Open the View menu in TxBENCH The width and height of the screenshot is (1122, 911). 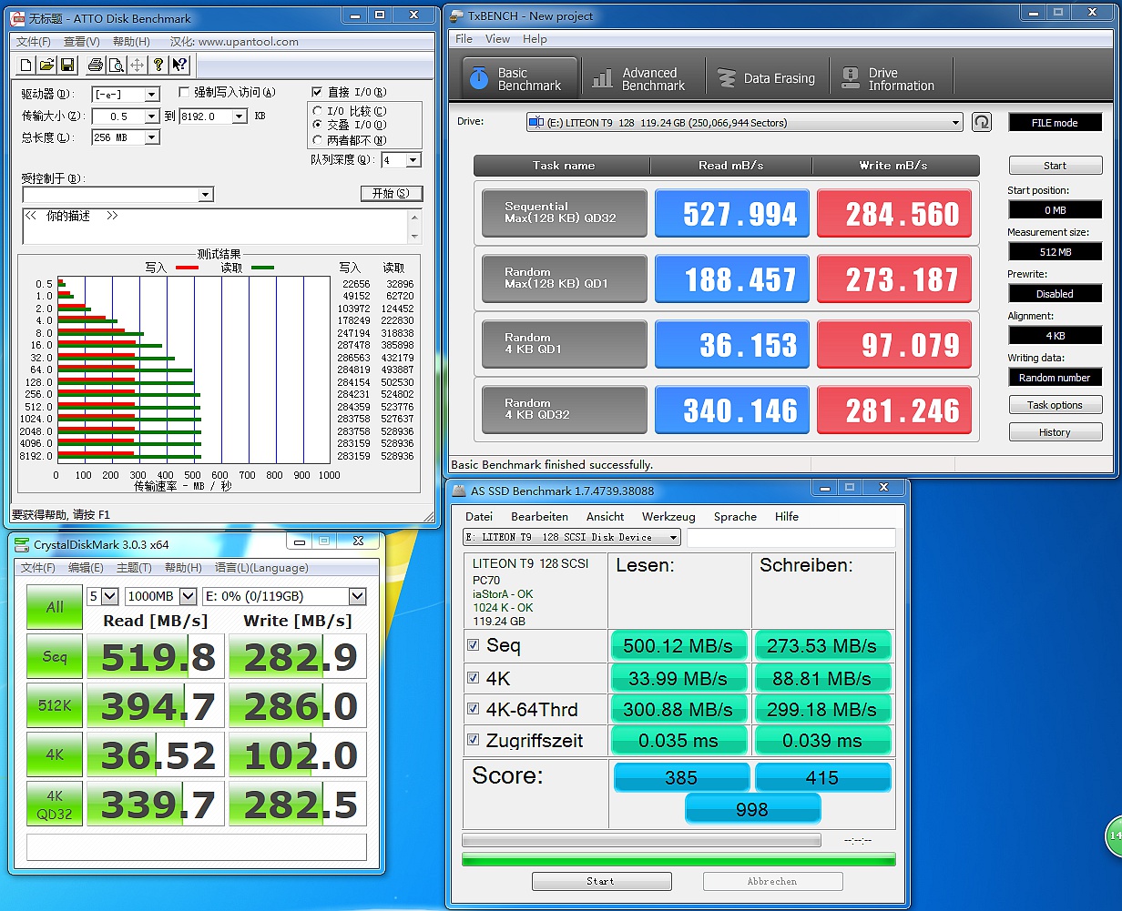click(497, 39)
